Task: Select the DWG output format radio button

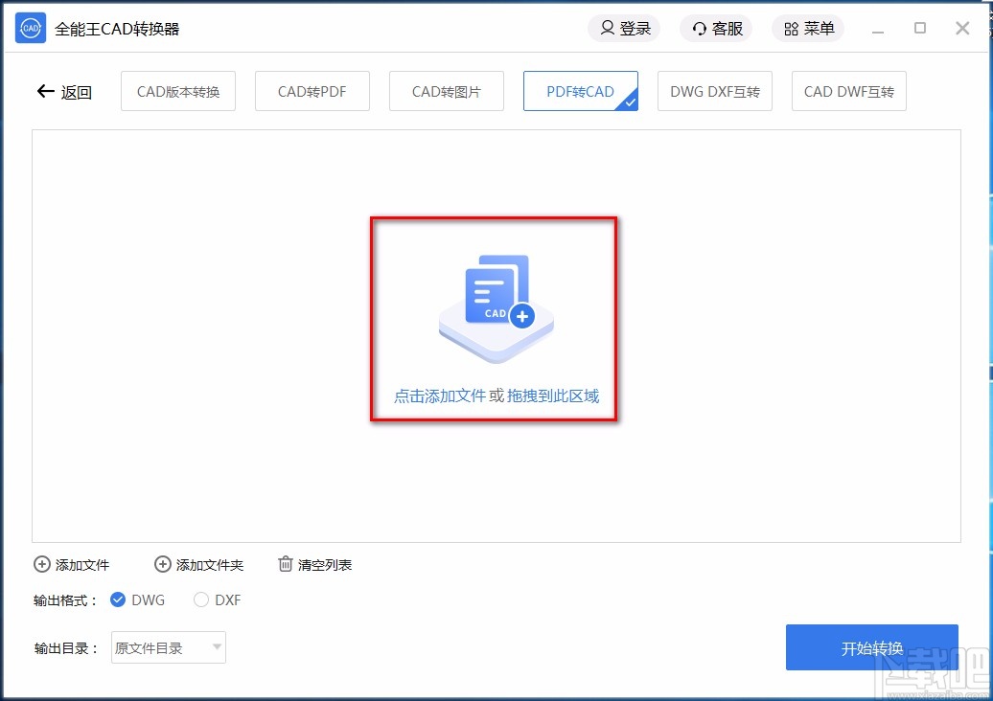Action: 116,600
